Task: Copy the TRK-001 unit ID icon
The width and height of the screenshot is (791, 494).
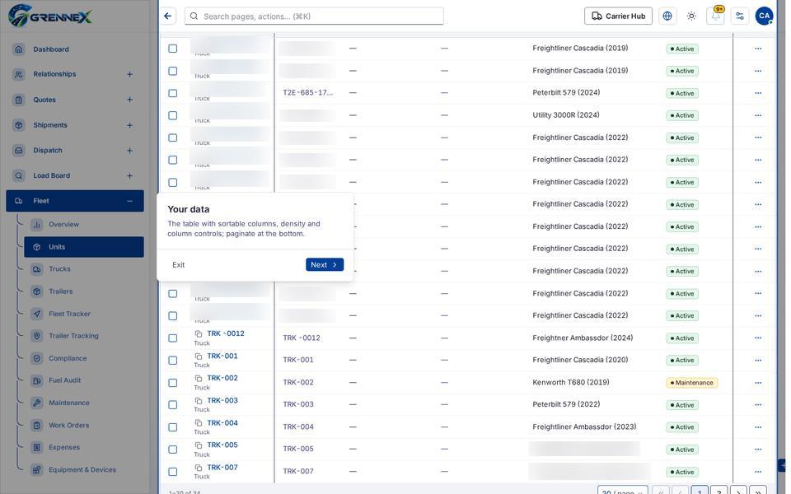Action: (199, 357)
